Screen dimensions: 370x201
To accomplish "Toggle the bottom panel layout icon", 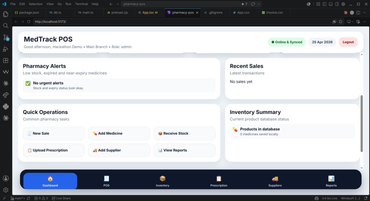I will click(331, 4).
